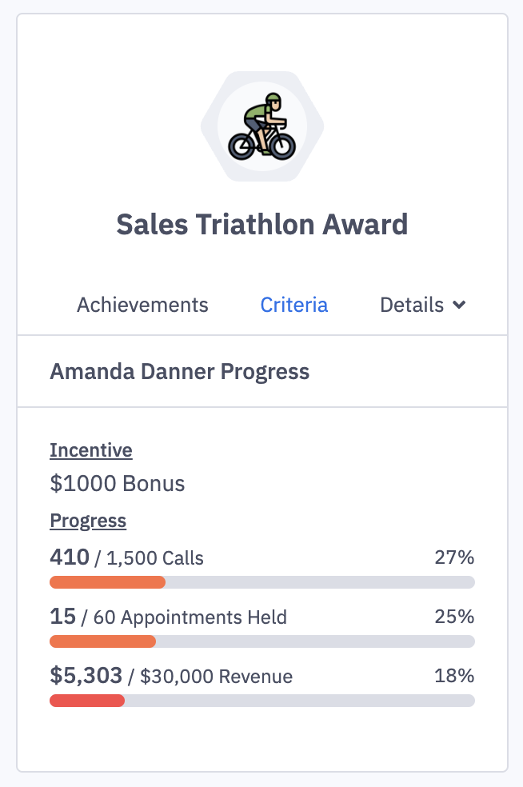523x787 pixels.
Task: Click the underlined Progress label
Action: [88, 521]
